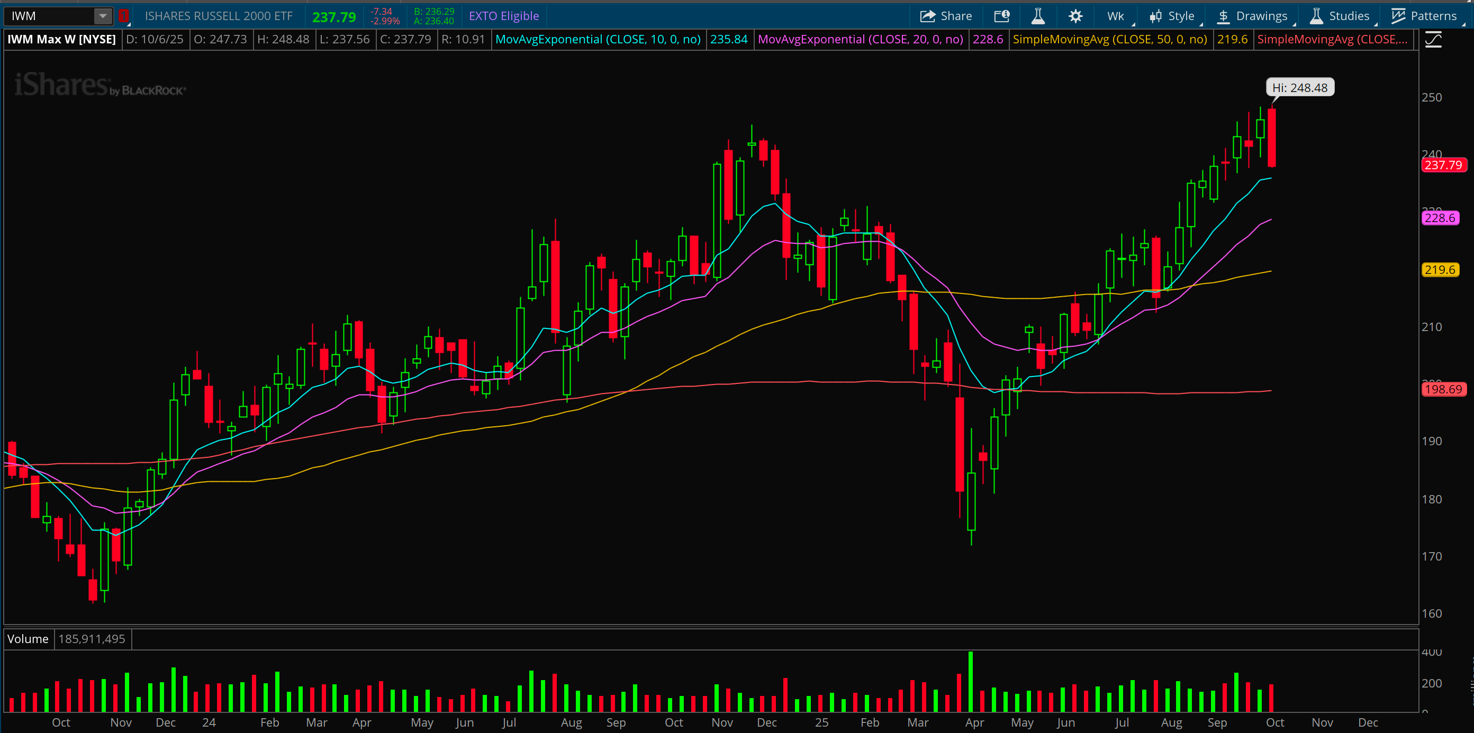This screenshot has height=733, width=1474.
Task: Open the symbol description info icon
Action: point(1001,16)
